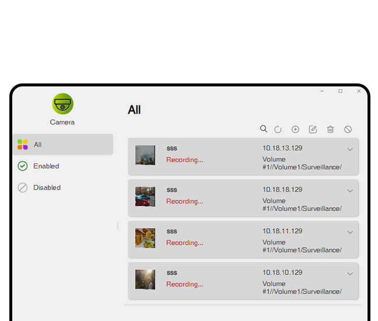The image size is (378, 321).
Task: Click the green Camera app icon
Action: click(62, 104)
